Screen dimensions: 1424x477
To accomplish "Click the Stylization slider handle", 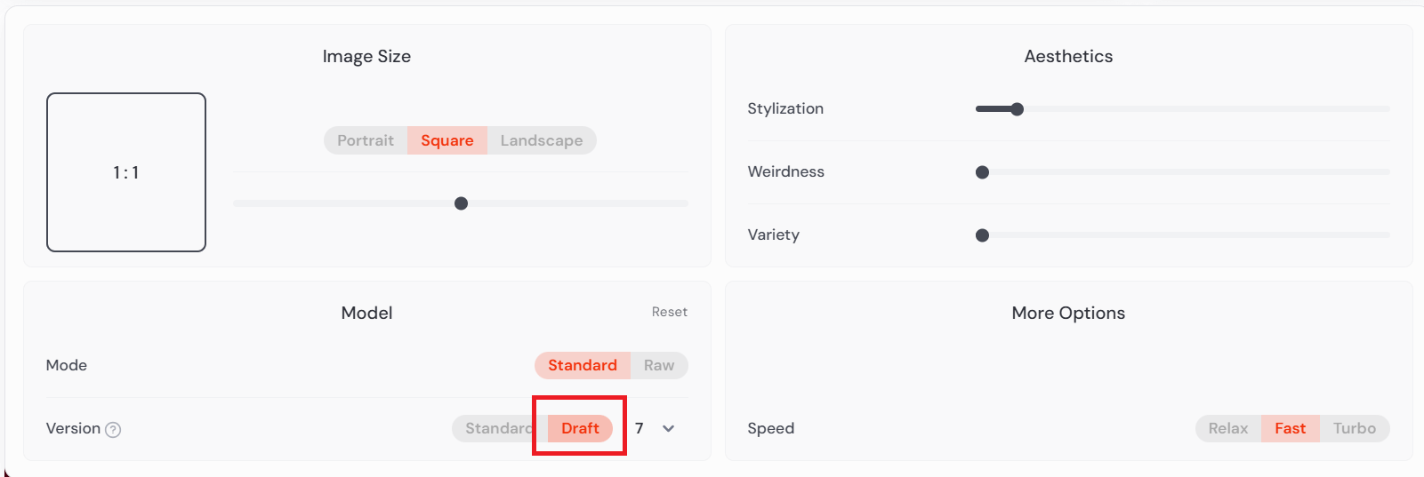I will point(1018,109).
